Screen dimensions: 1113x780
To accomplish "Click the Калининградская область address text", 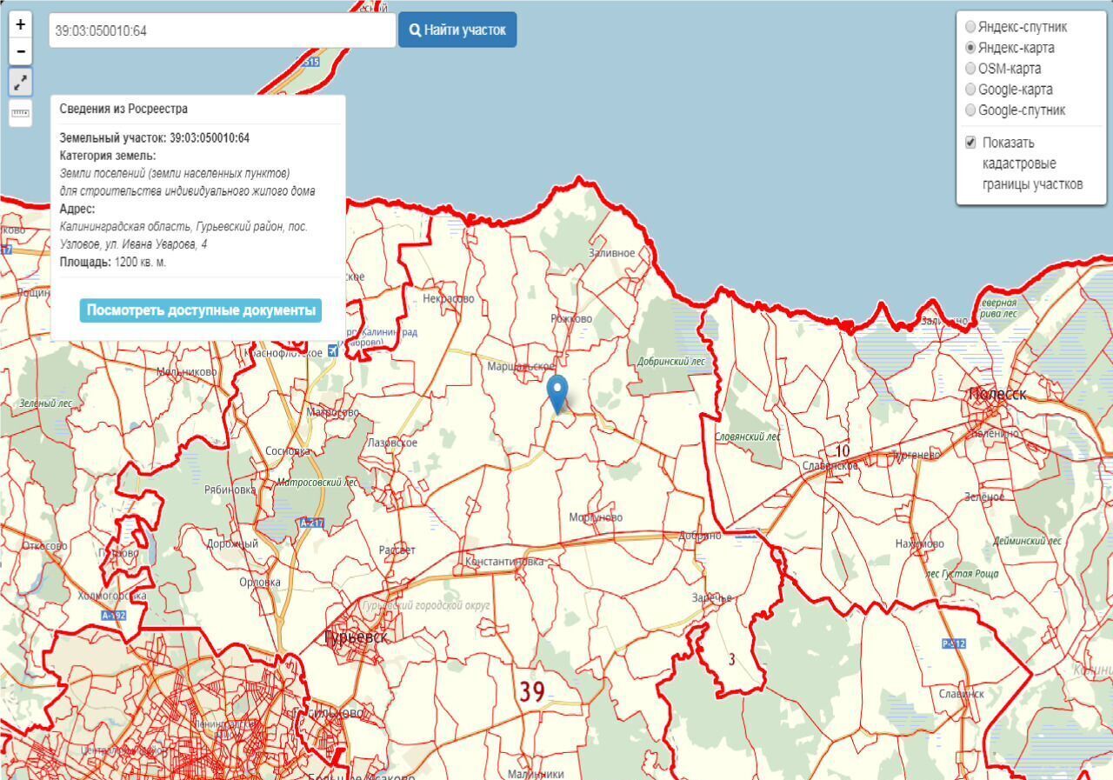I will click(184, 235).
